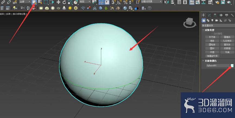Click the Select and Place icon
This screenshot has width=235, height=118.
tap(76, 2)
